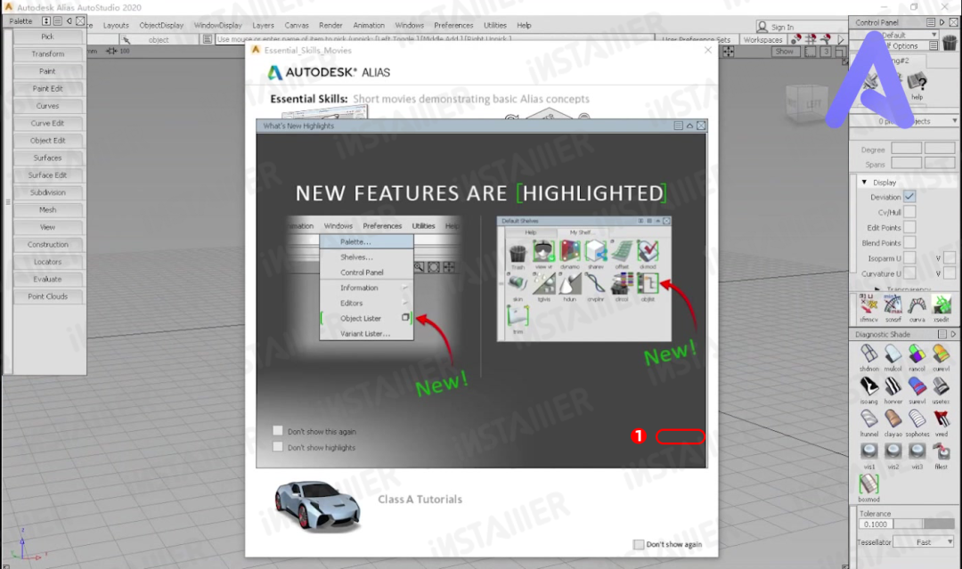
Task: Open the Layouts menu
Action: (x=116, y=25)
